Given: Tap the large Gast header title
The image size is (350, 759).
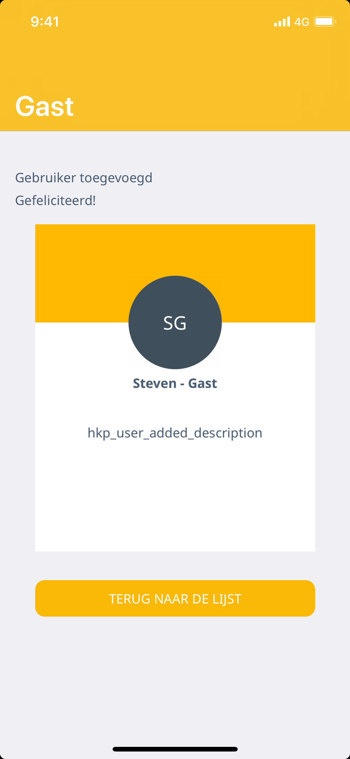Looking at the screenshot, I should (44, 107).
